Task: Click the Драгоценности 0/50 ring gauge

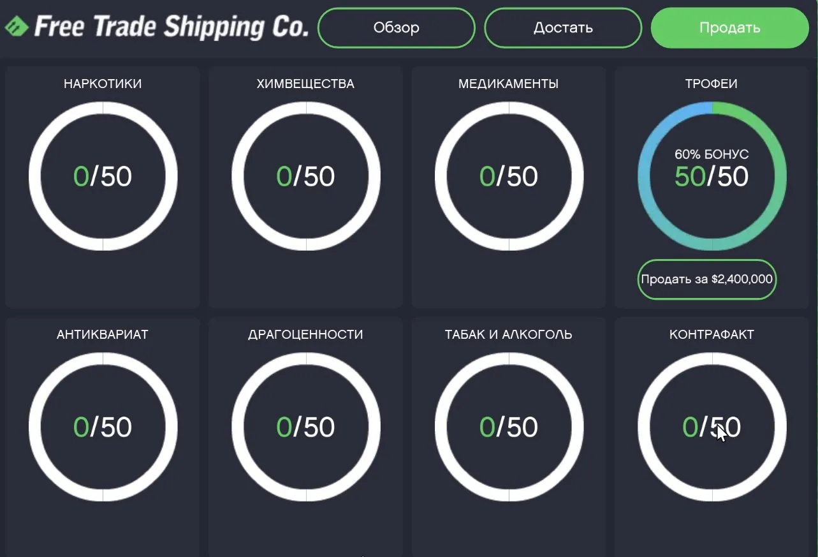Action: click(305, 427)
